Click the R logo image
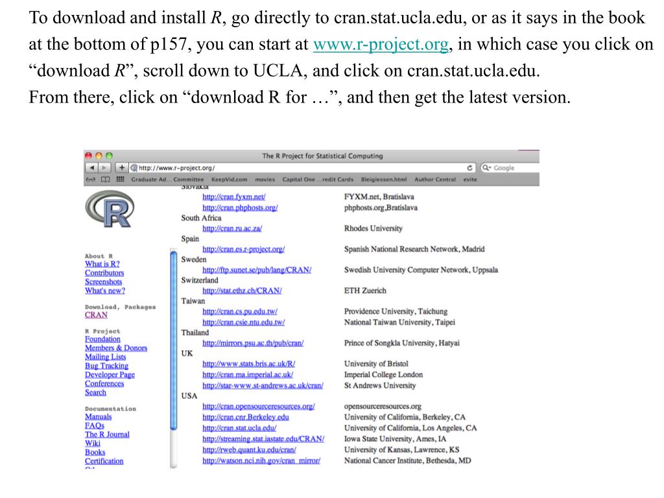Image resolution: width=664 pixels, height=498 pixels. click(x=110, y=209)
